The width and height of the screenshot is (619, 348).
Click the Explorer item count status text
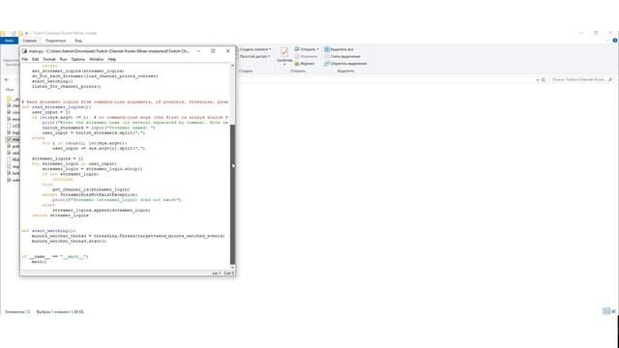(x=17, y=311)
